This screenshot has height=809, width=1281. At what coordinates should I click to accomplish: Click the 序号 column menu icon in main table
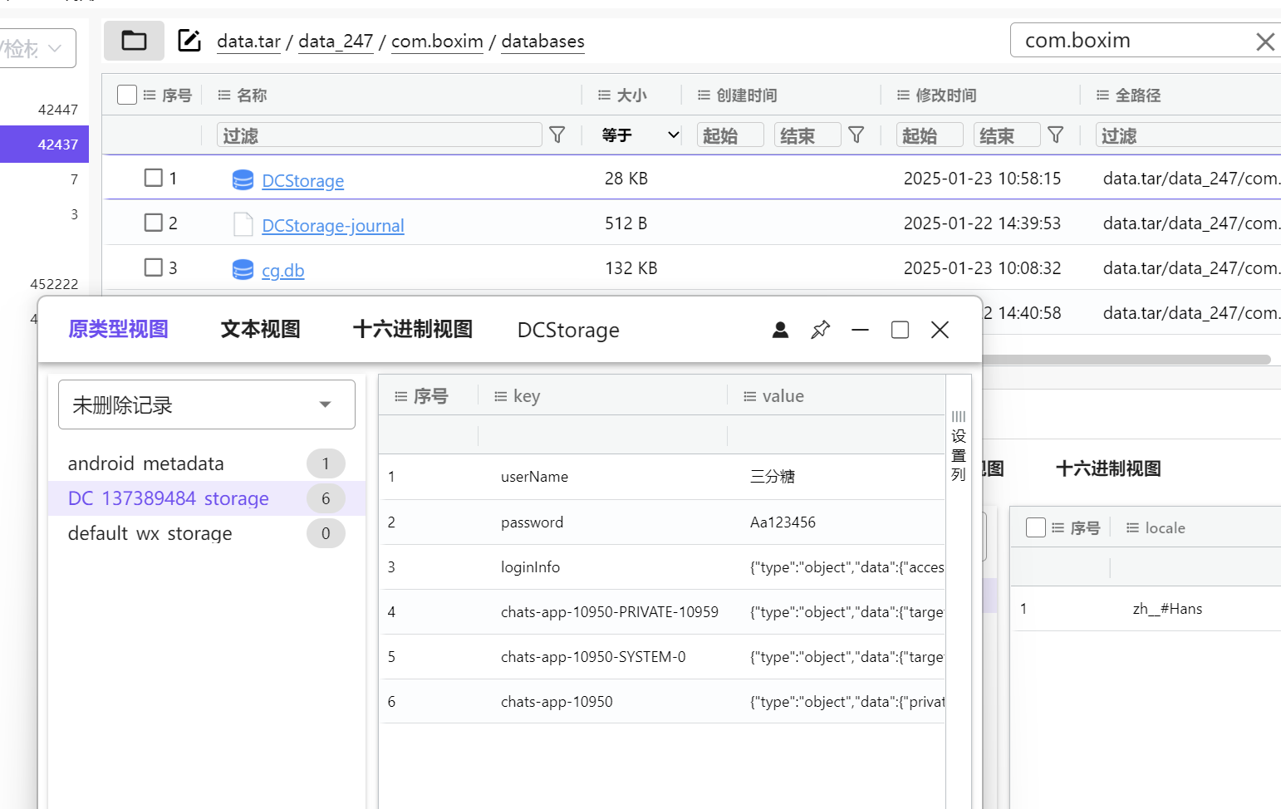point(150,96)
